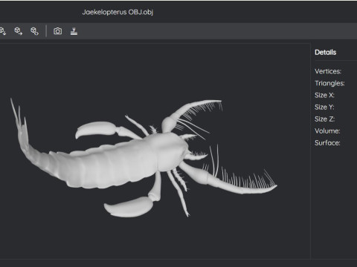Select the Size Z label
357x267 pixels.
pos(324,119)
